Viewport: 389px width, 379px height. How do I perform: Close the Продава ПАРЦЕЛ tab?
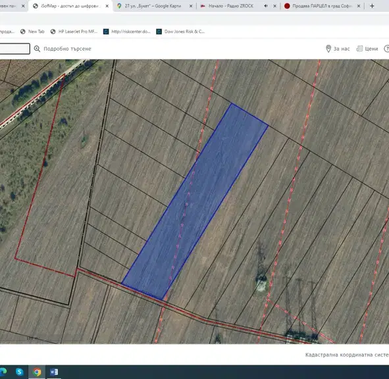point(359,6)
